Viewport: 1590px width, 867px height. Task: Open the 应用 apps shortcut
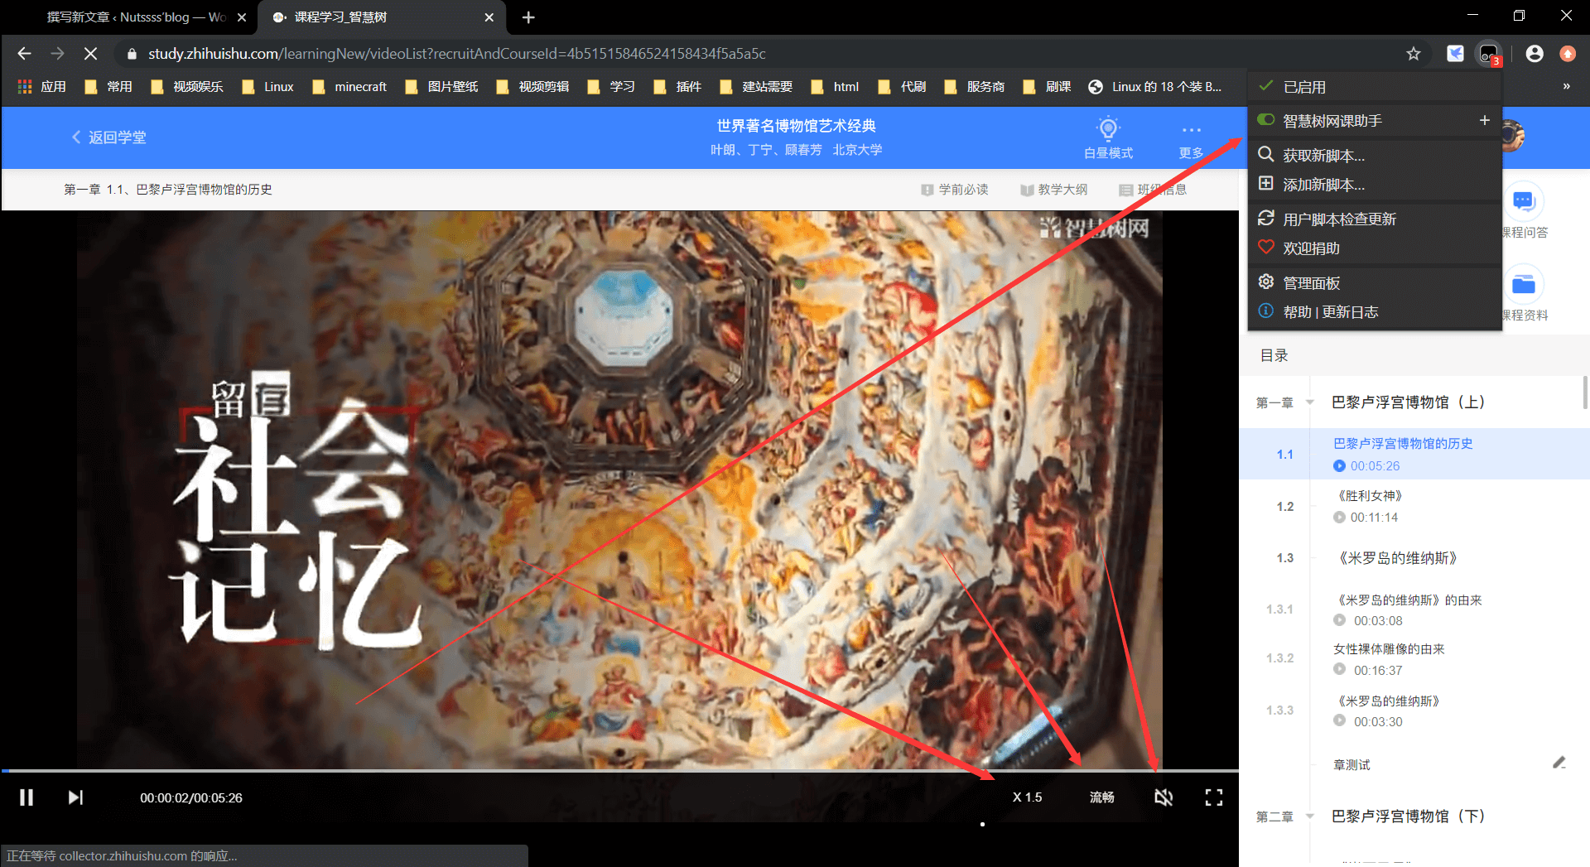click(42, 87)
